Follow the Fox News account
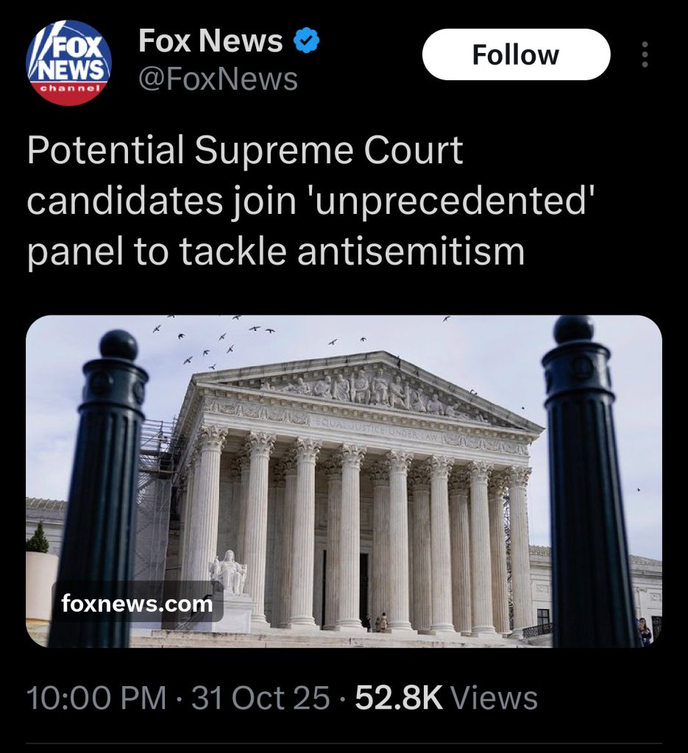Screen dimensions: 688x753 (x=516, y=54)
